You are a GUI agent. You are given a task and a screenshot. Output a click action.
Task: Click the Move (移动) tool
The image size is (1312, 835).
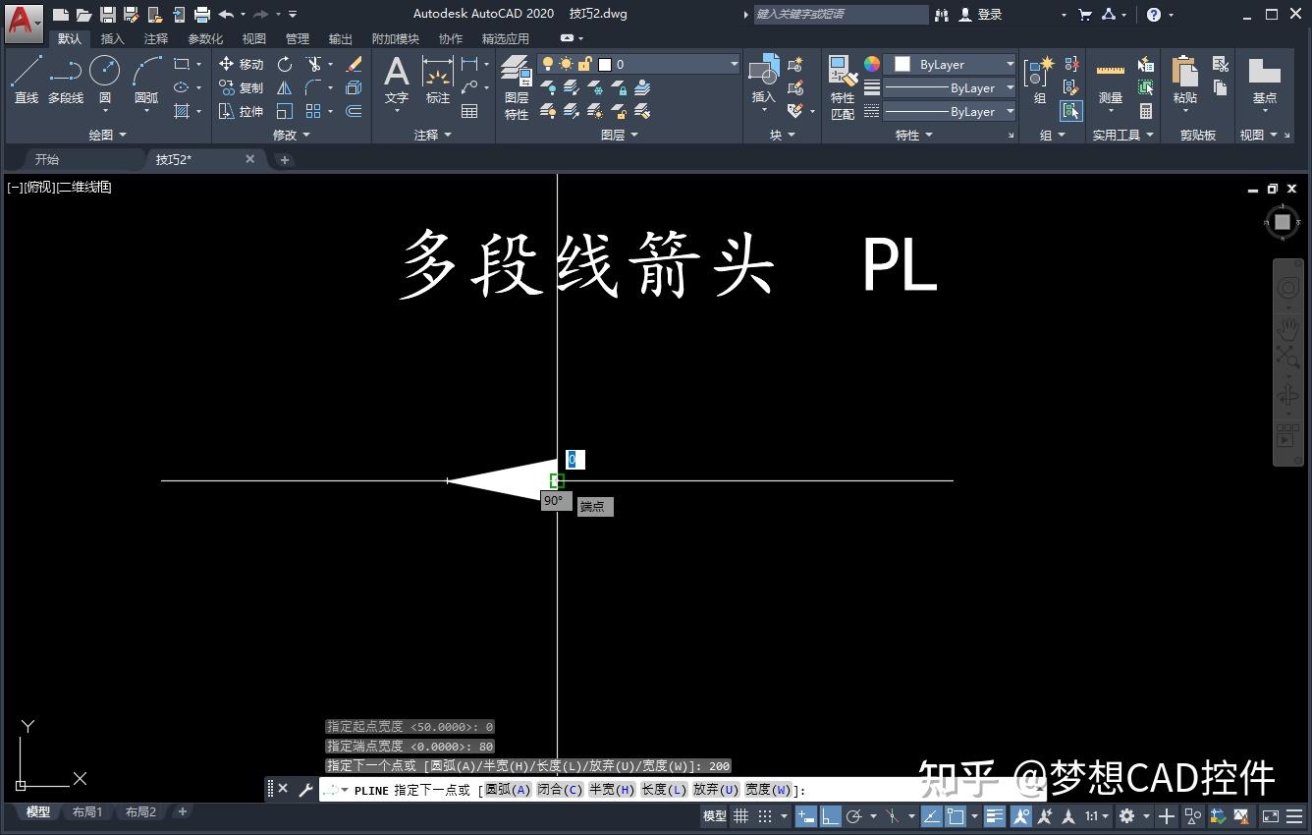(x=241, y=64)
